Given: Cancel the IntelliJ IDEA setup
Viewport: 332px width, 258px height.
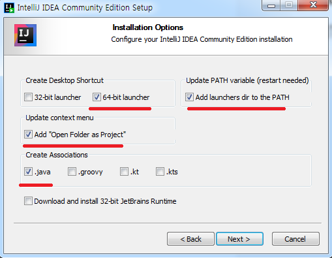Looking at the screenshot, I should [295, 239].
